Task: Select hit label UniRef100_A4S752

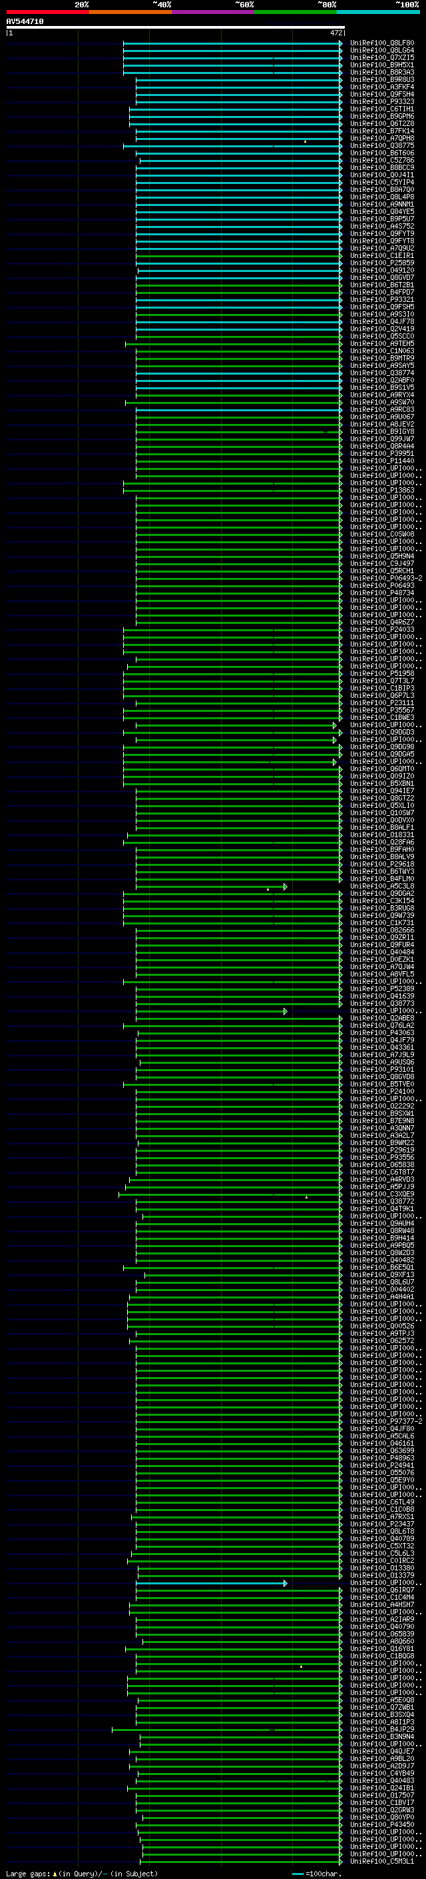Action: click(x=382, y=226)
